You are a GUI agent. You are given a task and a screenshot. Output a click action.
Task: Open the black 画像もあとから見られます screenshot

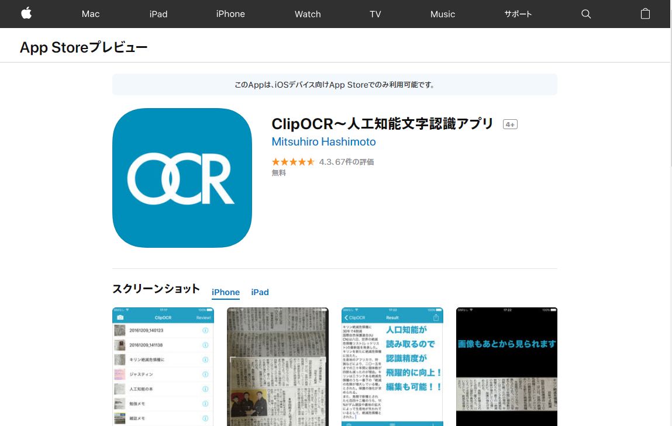[506, 366]
